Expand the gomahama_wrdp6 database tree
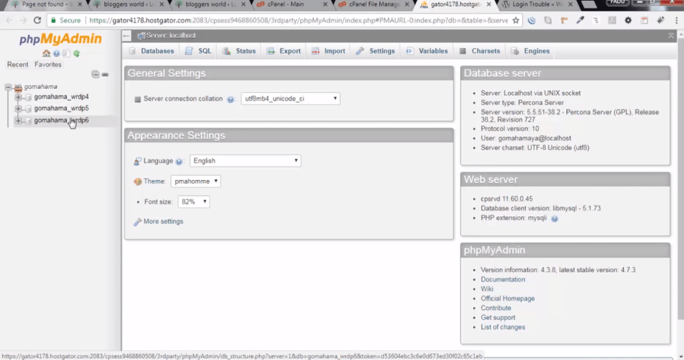The image size is (684, 360). click(18, 120)
